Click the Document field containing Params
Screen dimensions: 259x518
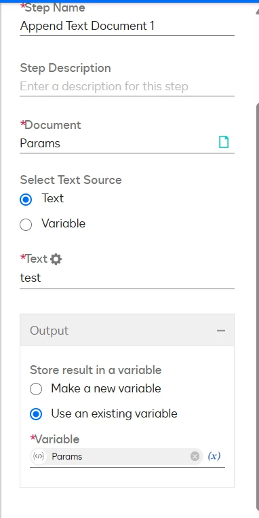(127, 143)
